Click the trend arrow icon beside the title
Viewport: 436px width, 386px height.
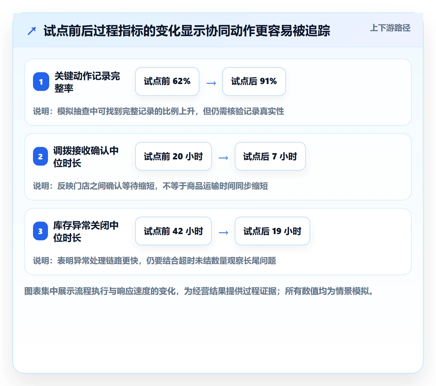click(32, 31)
